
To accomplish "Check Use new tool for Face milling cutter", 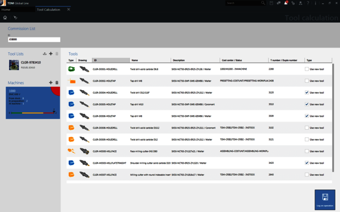I will click(307, 151).
